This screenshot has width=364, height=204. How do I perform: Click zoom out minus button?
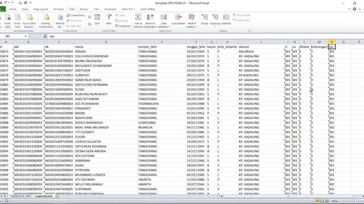pyautogui.click(x=341, y=201)
